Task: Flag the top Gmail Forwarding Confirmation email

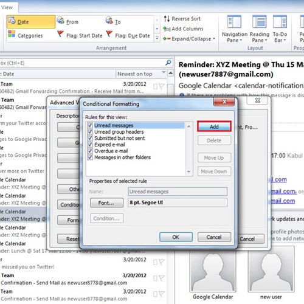Action: pyautogui.click(x=161, y=87)
